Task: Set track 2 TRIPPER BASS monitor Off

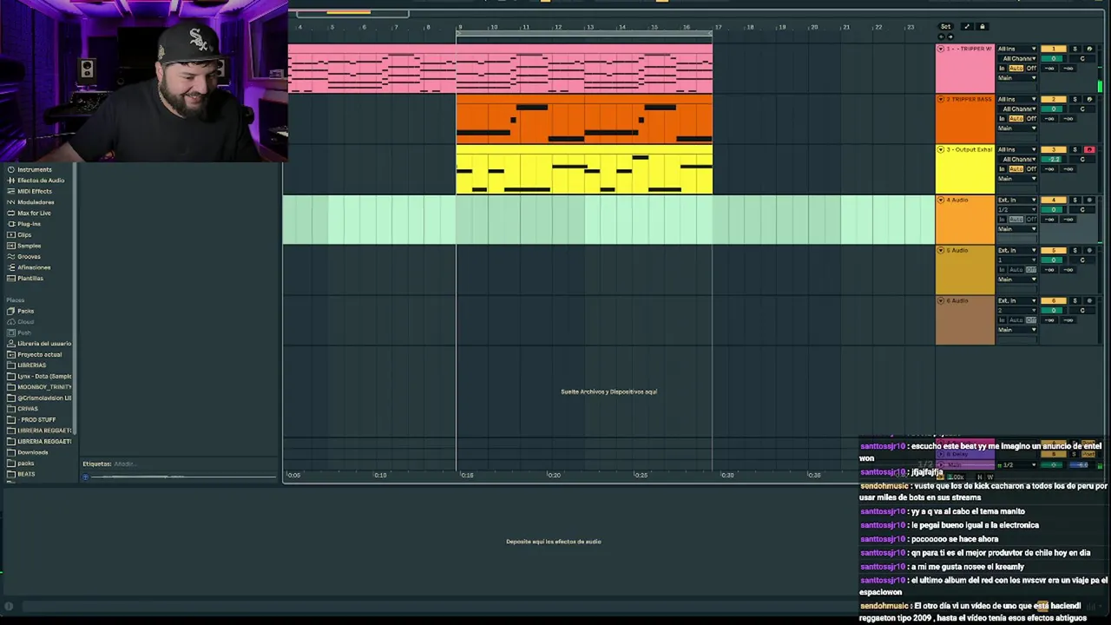Action: pyautogui.click(x=1031, y=118)
